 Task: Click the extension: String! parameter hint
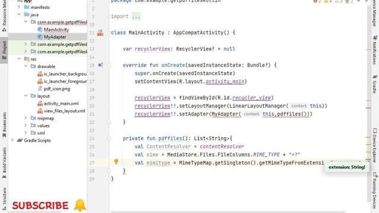click(347, 167)
